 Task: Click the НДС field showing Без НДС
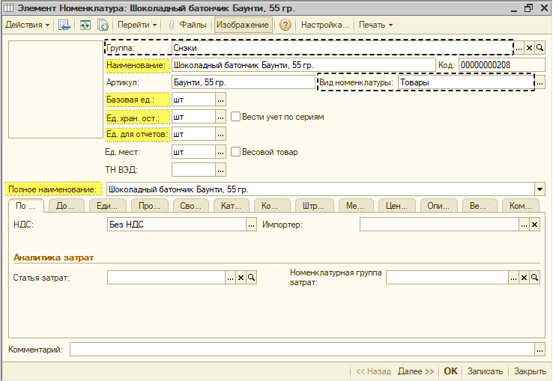[177, 225]
